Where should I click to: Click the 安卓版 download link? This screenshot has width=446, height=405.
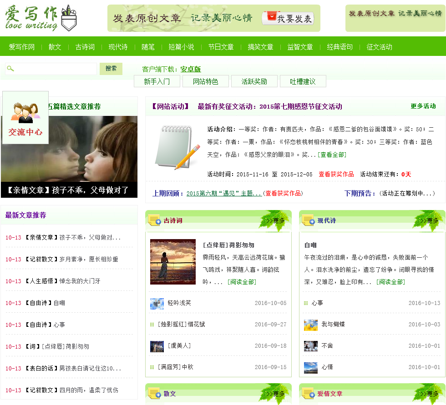click(191, 69)
